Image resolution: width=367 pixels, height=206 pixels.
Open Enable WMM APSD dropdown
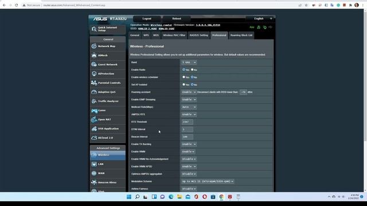pyautogui.click(x=189, y=167)
